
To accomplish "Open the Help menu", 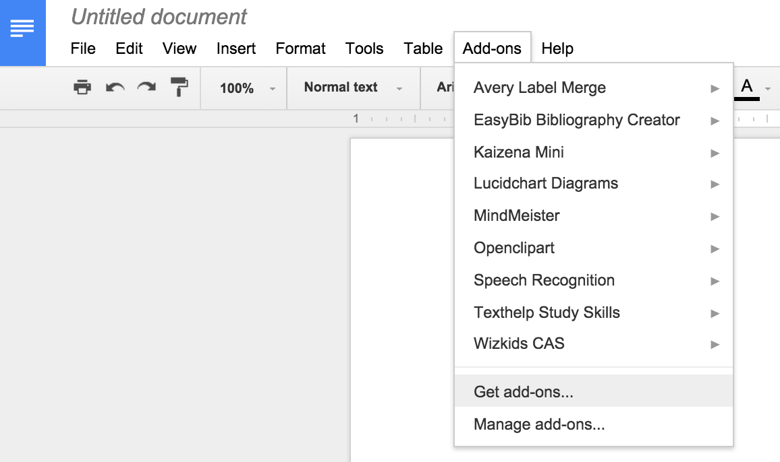I will pos(557,48).
